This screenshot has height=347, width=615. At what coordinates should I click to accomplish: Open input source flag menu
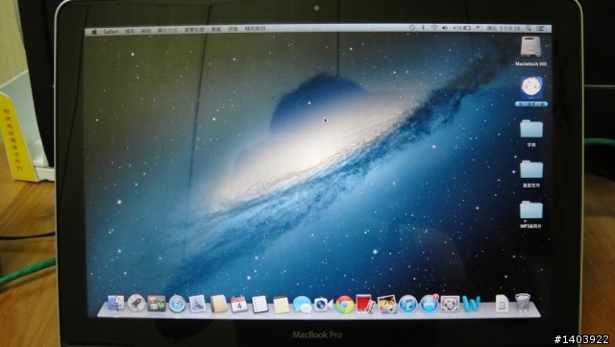[x=479, y=28]
